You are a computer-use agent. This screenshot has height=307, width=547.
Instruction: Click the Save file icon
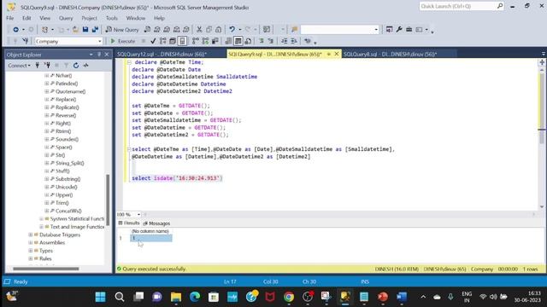tap(85, 30)
